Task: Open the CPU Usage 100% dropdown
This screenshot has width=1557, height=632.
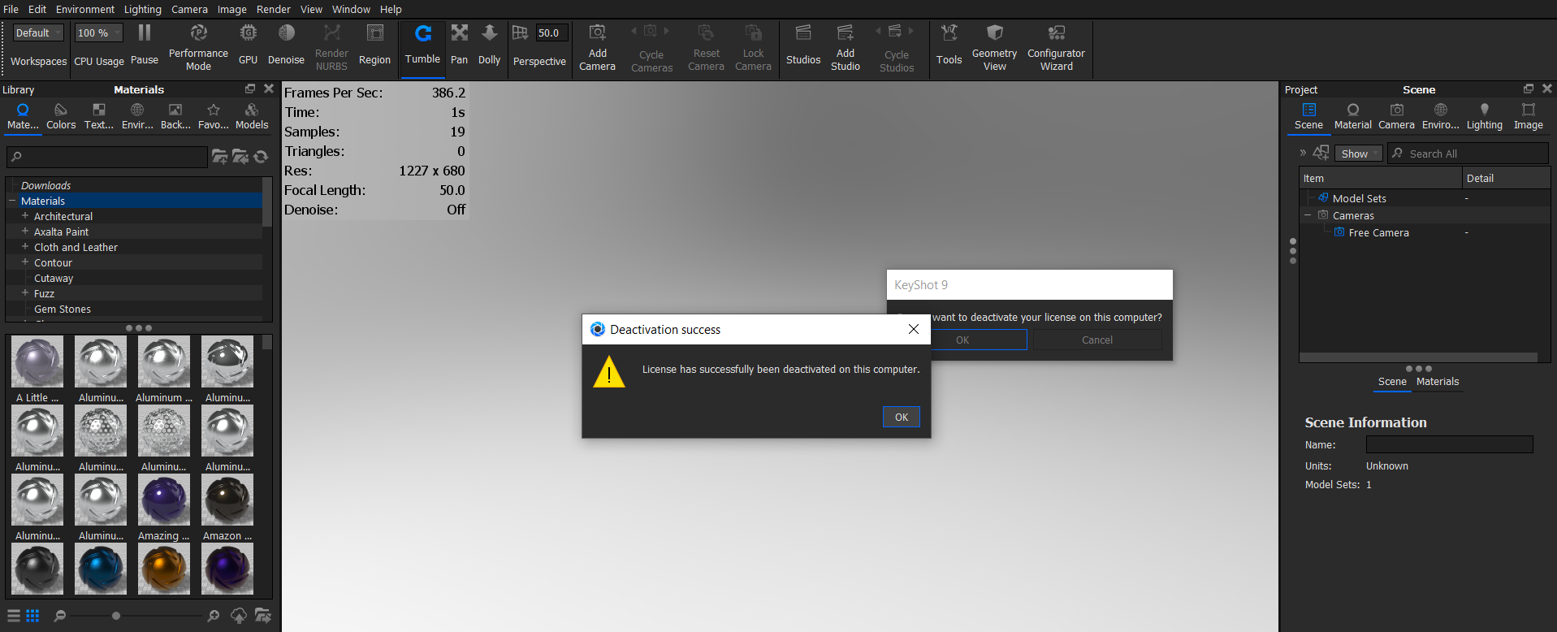Action: pos(98,33)
